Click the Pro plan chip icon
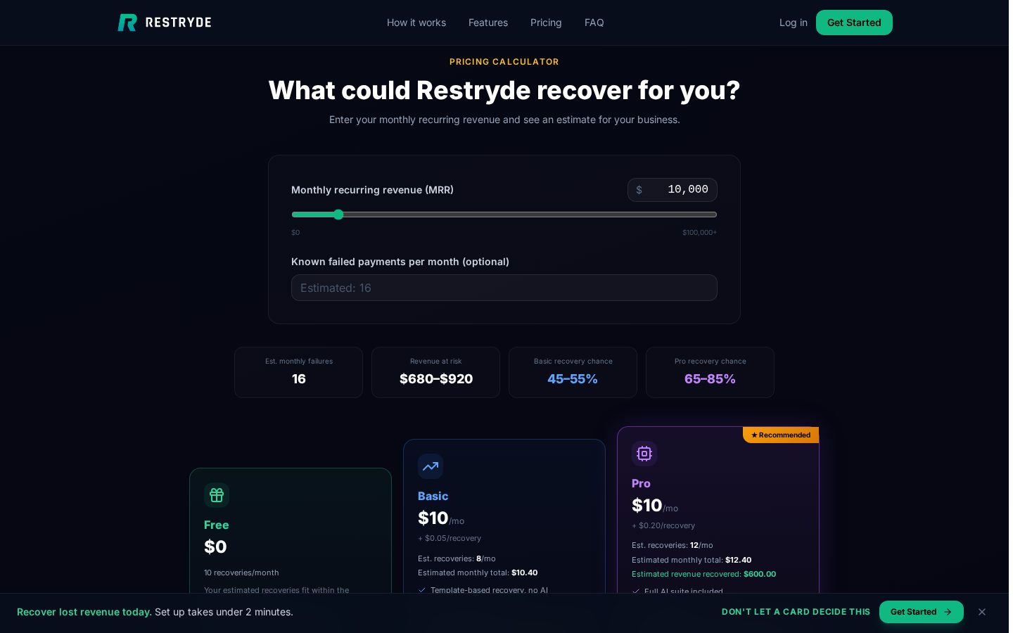Screen dimensions: 1013x633 pos(644,454)
